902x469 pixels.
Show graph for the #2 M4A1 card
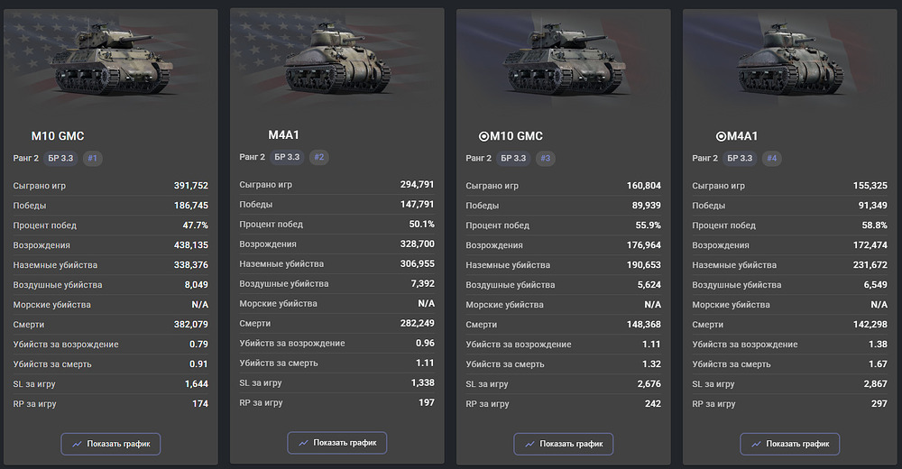[337, 443]
